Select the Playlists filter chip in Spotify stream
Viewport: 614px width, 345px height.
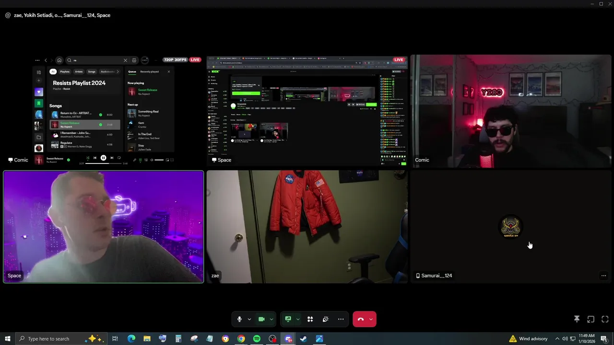(x=65, y=71)
